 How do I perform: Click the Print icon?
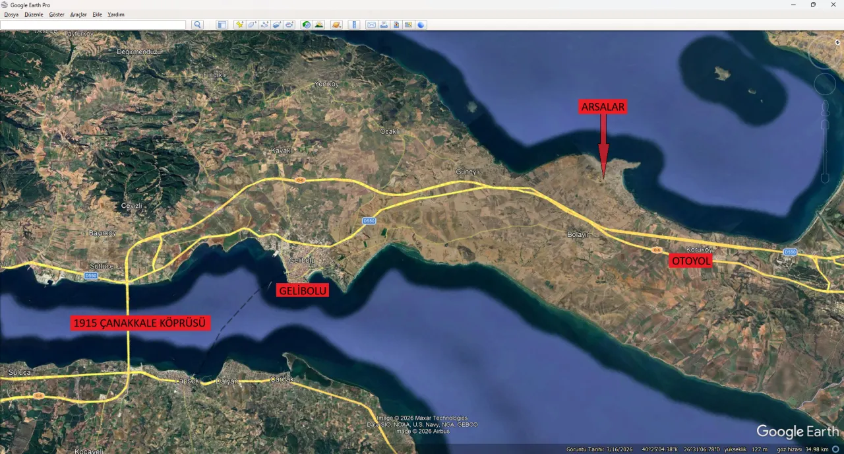(384, 24)
